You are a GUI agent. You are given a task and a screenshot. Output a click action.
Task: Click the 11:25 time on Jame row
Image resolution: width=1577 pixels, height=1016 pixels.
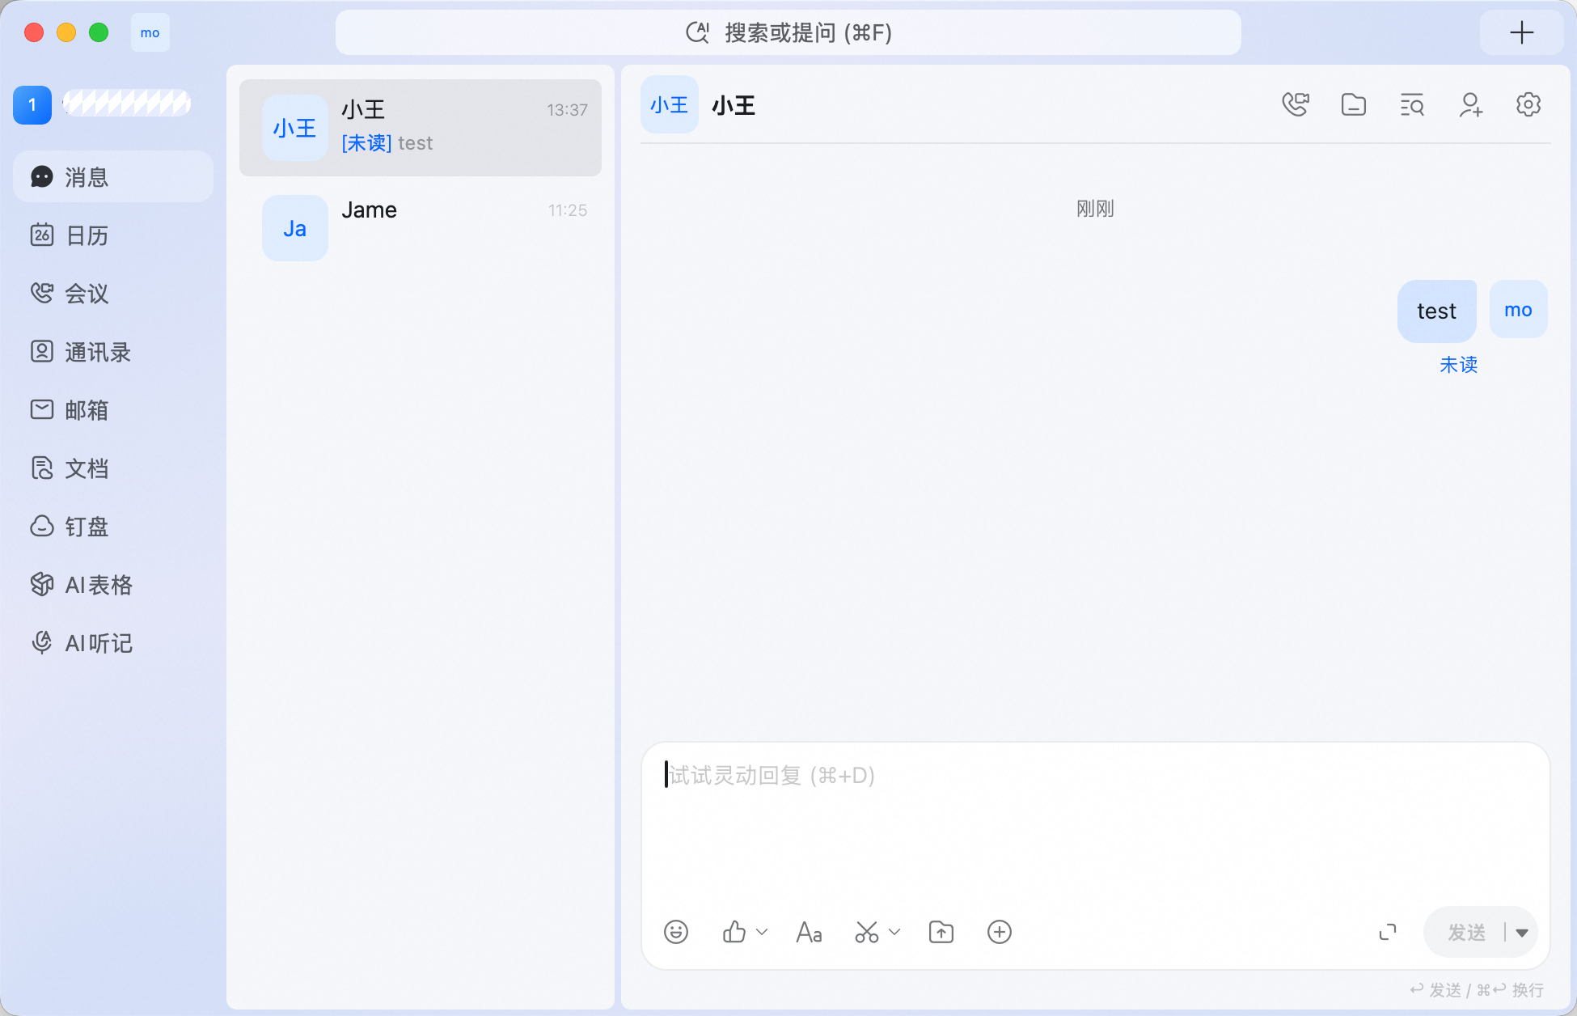(568, 210)
